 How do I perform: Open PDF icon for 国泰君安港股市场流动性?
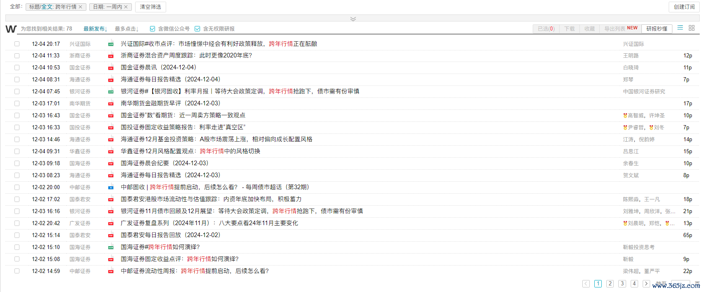[111, 200]
